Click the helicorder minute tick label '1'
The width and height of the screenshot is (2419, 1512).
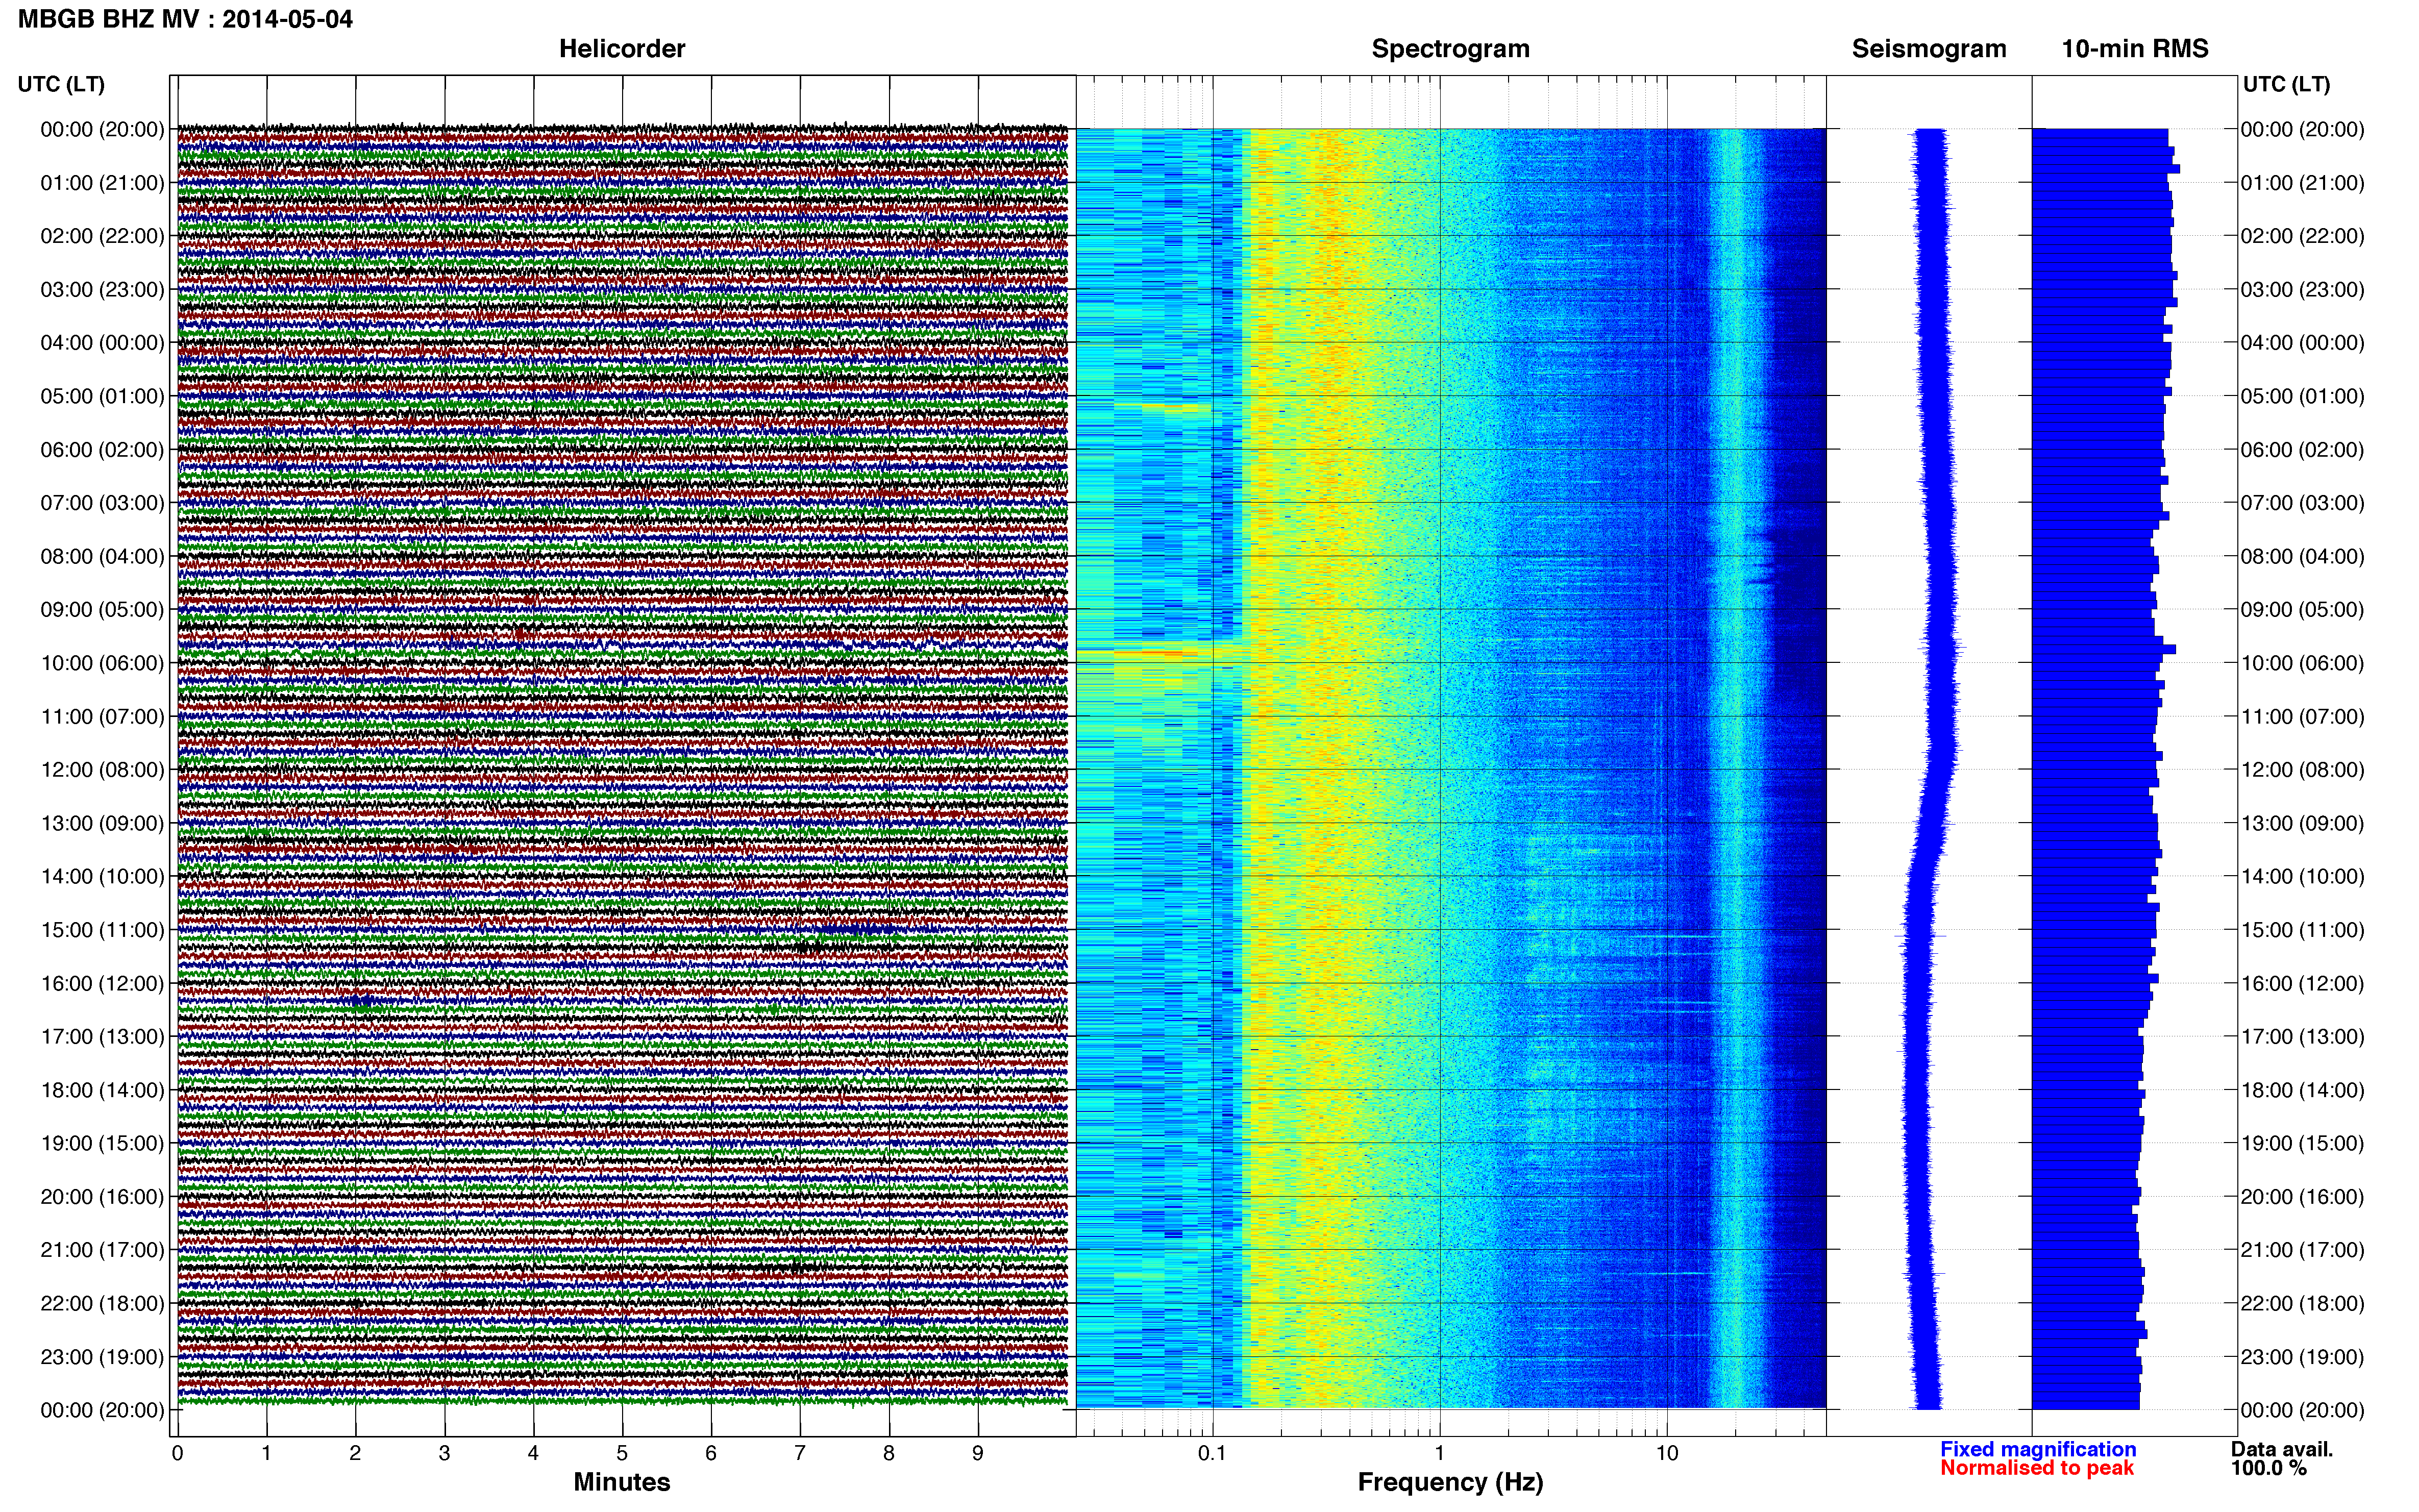click(266, 1453)
